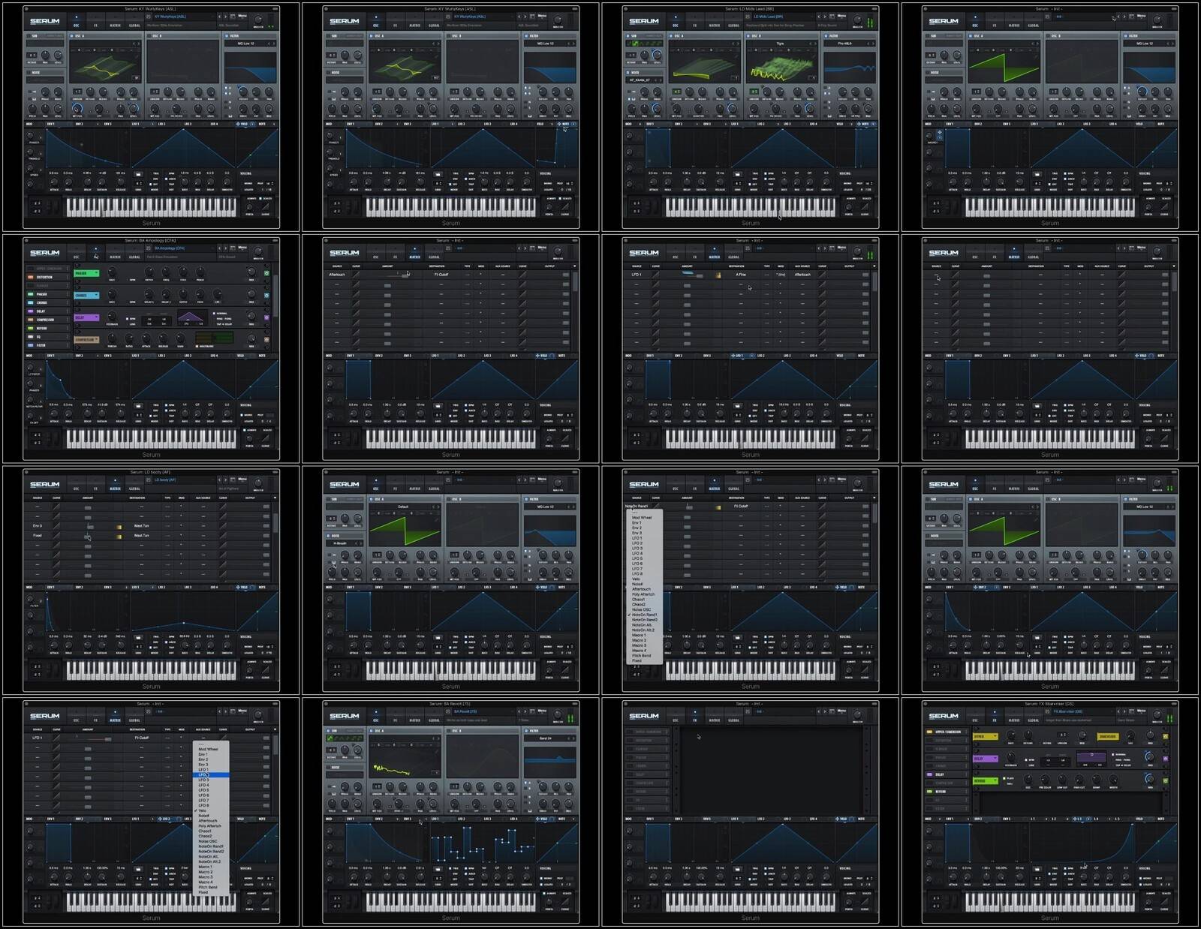Image resolution: width=1201 pixels, height=929 pixels.
Task: Toggle the green Phaser bypass button in BA Amoplogy
Action: 266,273
